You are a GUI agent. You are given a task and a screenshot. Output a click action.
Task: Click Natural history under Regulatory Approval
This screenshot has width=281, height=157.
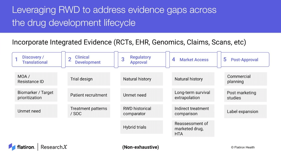(x=142, y=79)
